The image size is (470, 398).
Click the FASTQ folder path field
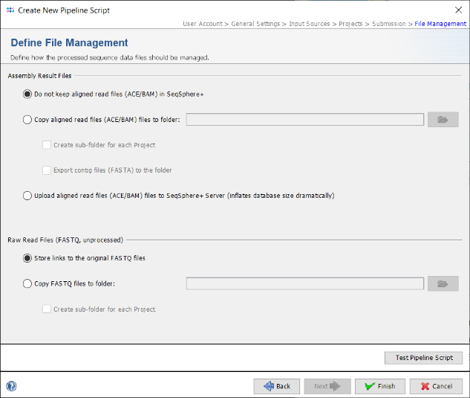[304, 283]
